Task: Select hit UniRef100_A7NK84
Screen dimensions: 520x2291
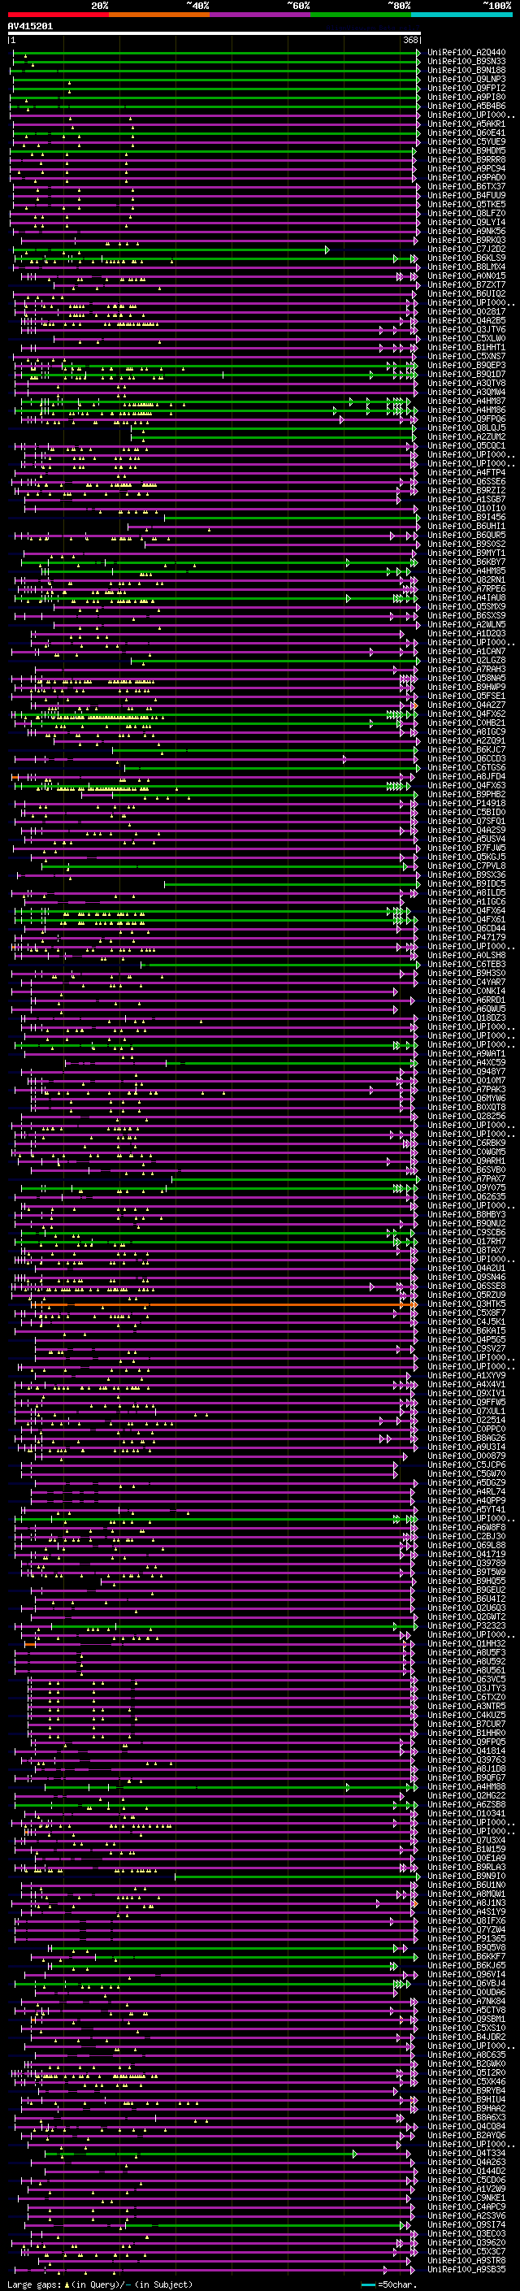Action: (466, 2001)
